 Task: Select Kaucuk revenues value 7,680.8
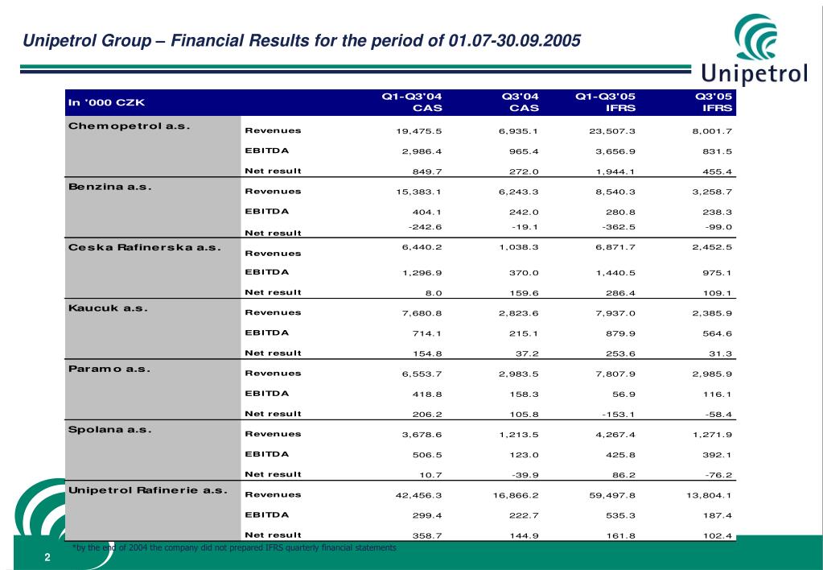click(x=422, y=313)
